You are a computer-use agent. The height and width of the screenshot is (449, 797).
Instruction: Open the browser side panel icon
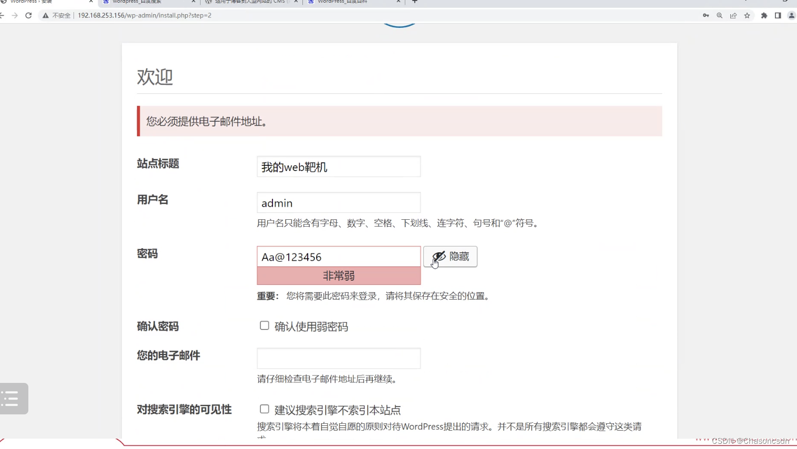(778, 16)
